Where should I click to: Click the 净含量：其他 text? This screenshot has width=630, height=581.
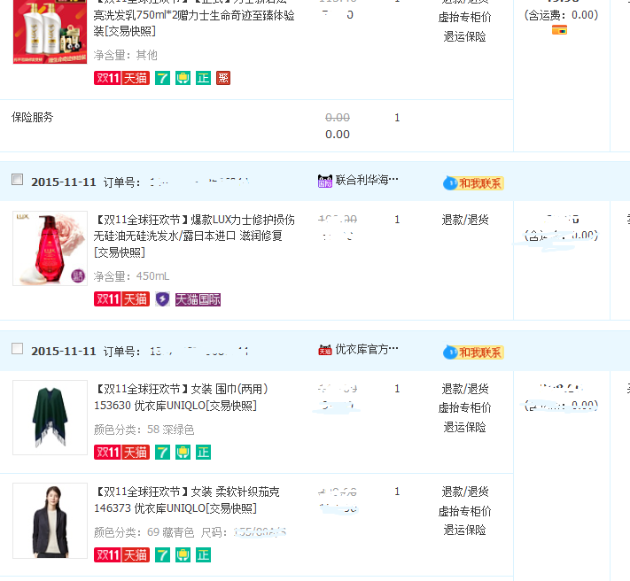click(125, 55)
